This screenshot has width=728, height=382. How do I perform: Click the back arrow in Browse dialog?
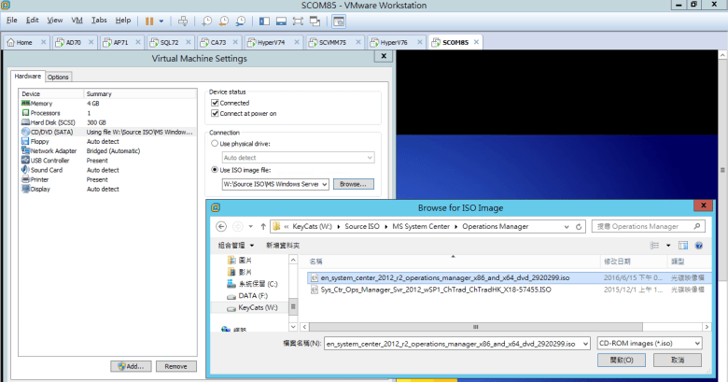pos(221,226)
